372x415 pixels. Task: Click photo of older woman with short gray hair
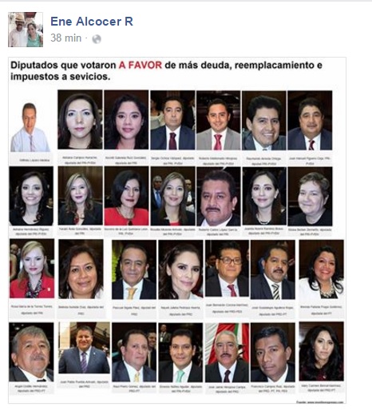tap(310, 196)
